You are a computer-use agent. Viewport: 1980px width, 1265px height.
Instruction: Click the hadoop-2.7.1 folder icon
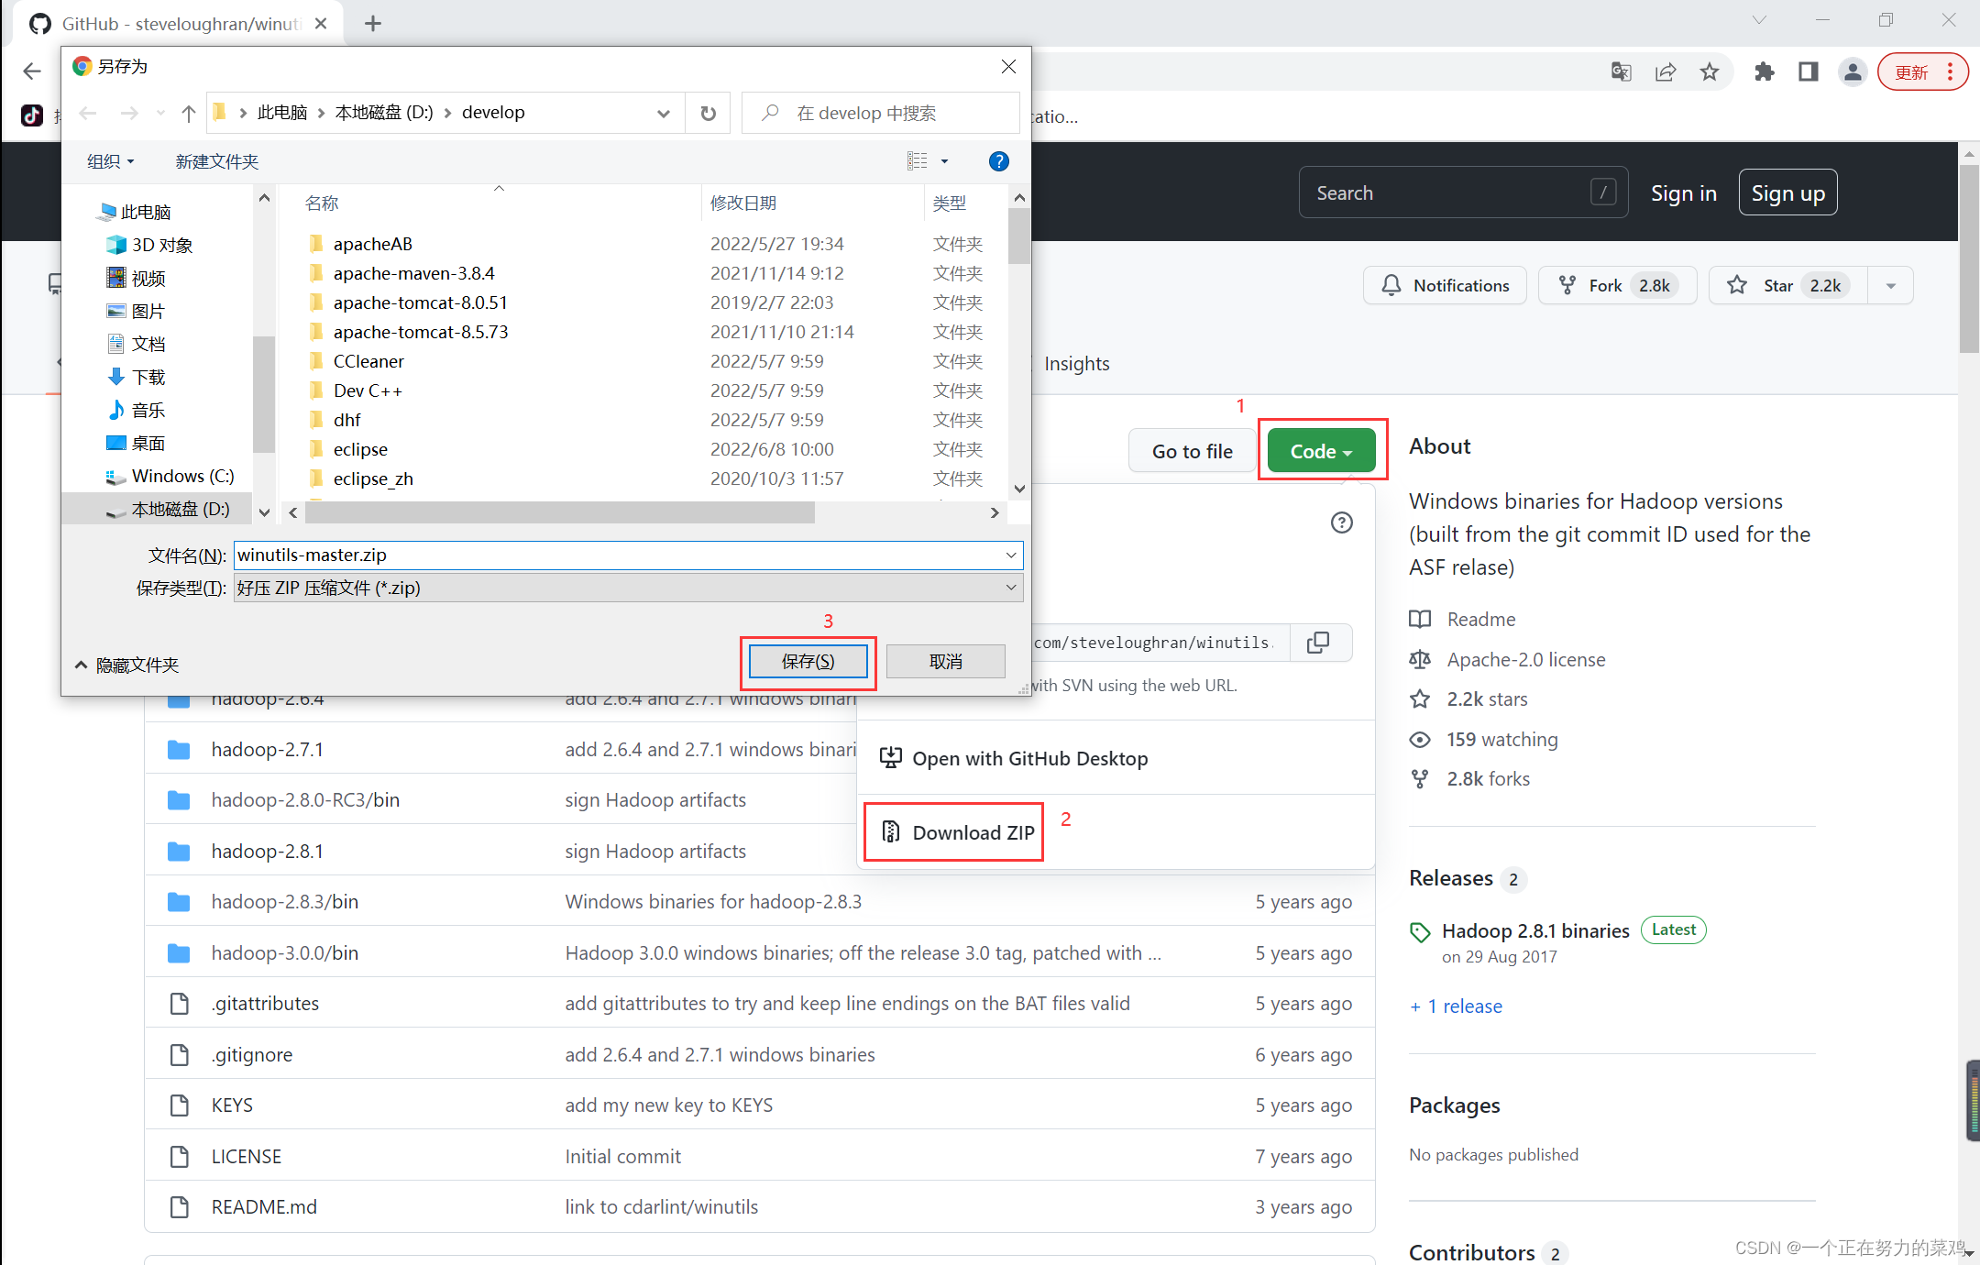click(179, 750)
